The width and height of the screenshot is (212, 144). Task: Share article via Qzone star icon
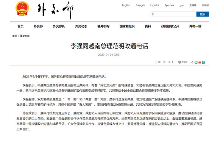tap(203, 62)
